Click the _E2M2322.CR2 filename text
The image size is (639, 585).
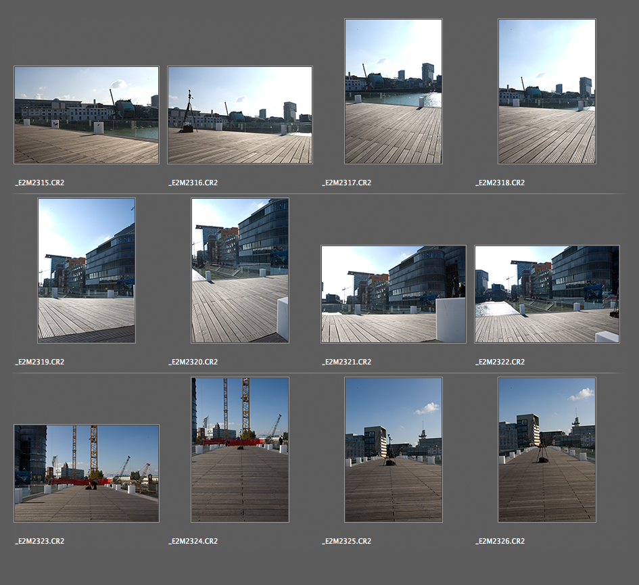500,362
